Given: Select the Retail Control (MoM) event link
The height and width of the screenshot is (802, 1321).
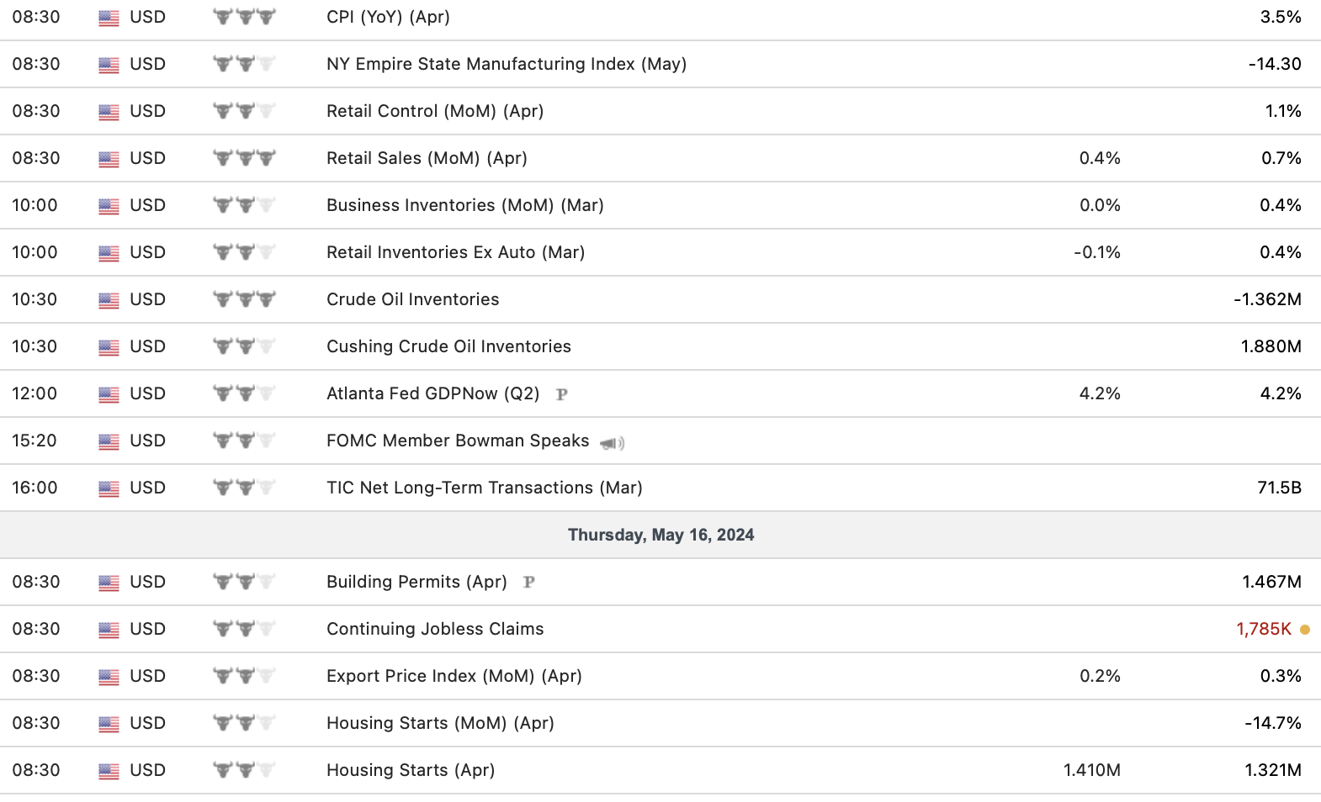Looking at the screenshot, I should [435, 111].
